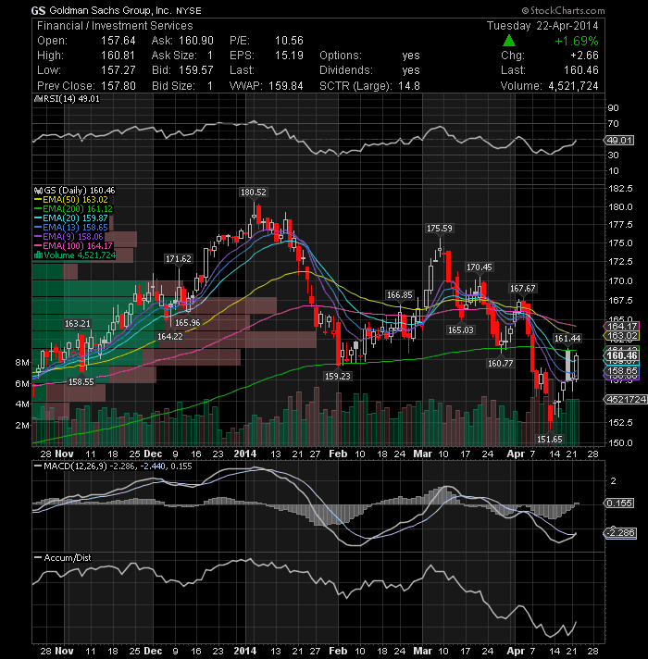Click the 180.52 peak price label
This screenshot has width=648, height=659.
tap(253, 193)
